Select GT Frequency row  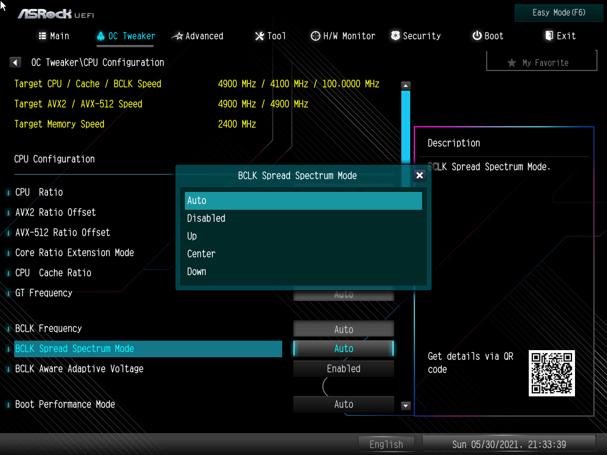pyautogui.click(x=43, y=293)
